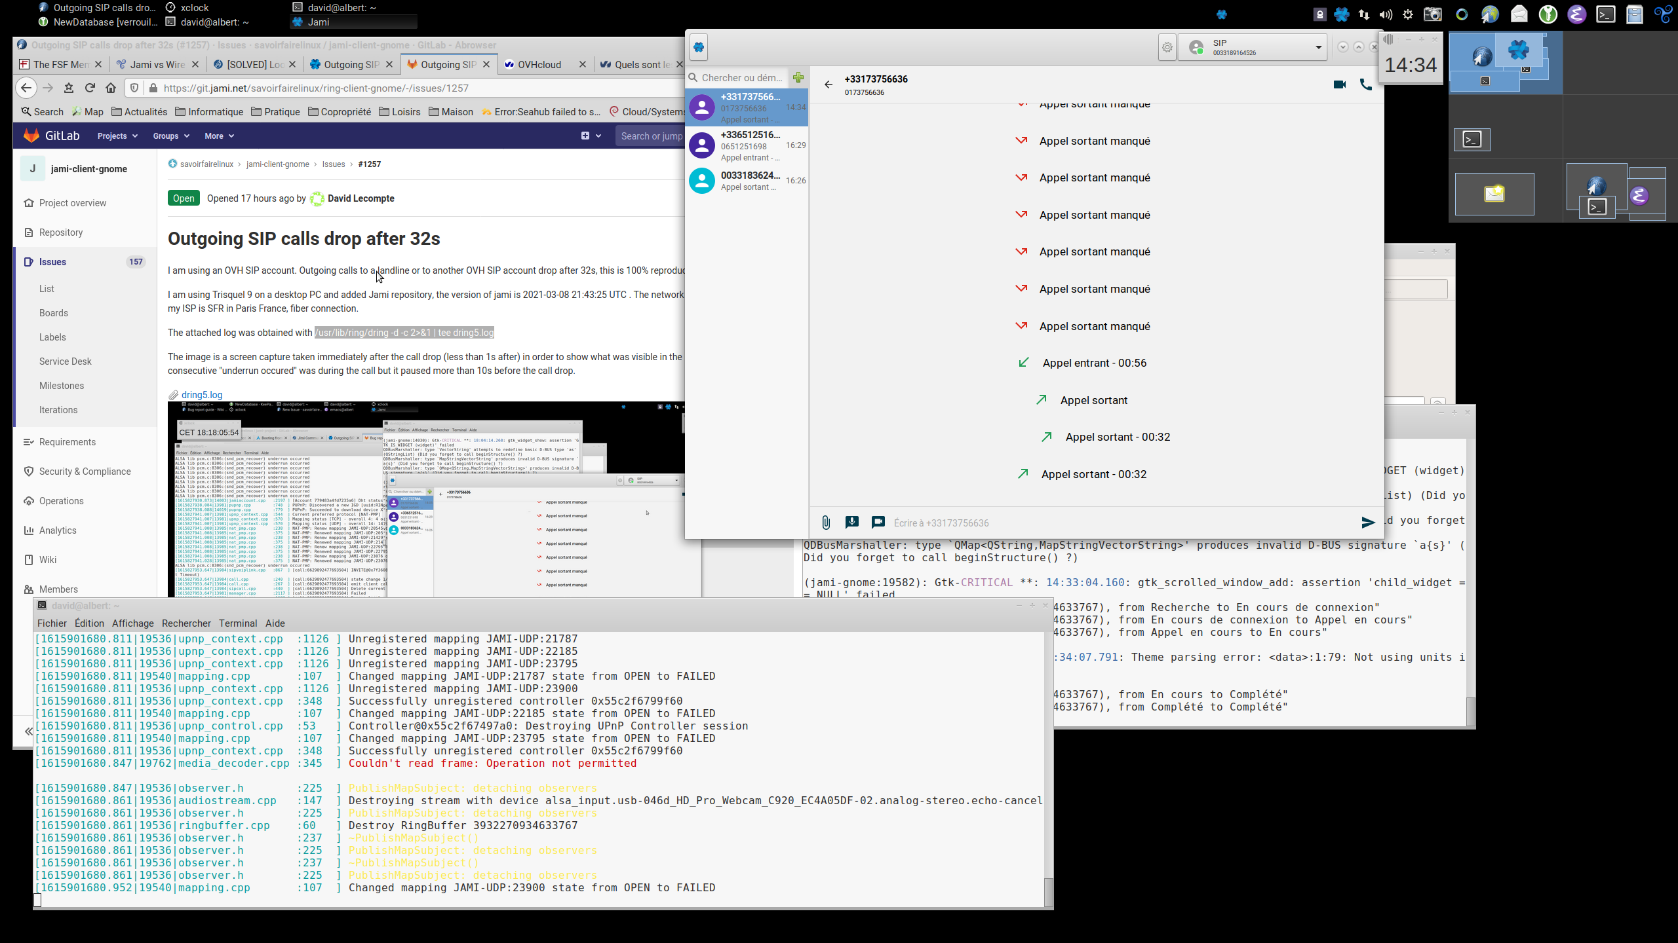Open GitLab new item plus dropdown
The image size is (1678, 943).
pos(591,136)
